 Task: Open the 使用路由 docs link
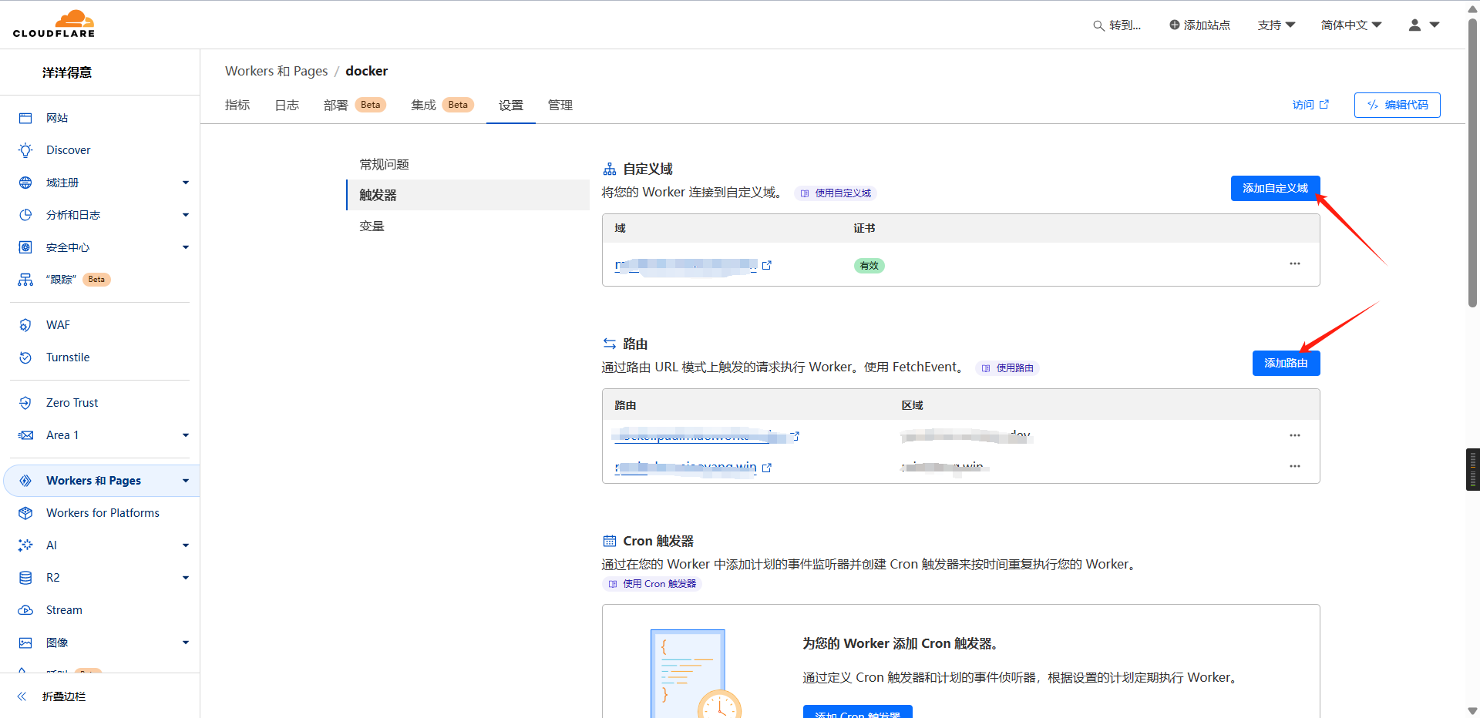point(1007,368)
